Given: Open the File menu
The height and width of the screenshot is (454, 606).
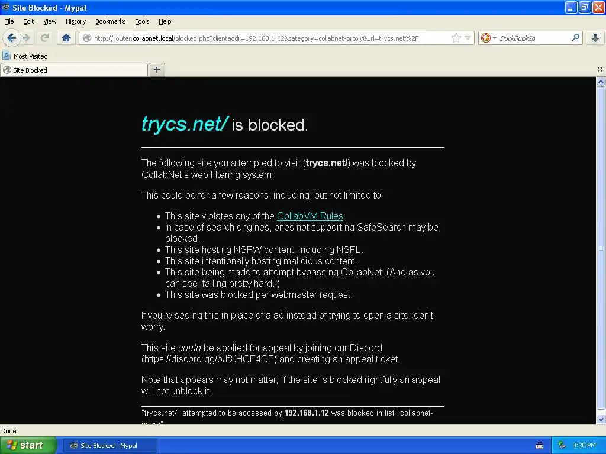Looking at the screenshot, I should pyautogui.click(x=9, y=21).
